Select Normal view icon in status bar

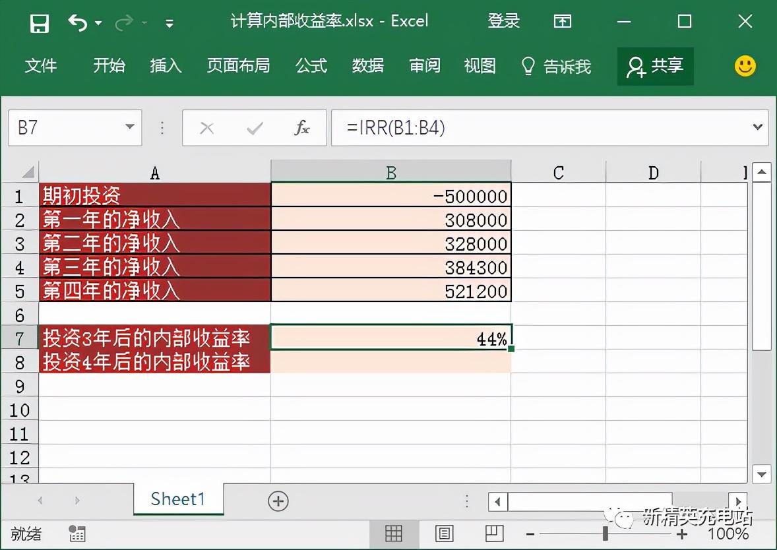pyautogui.click(x=394, y=534)
